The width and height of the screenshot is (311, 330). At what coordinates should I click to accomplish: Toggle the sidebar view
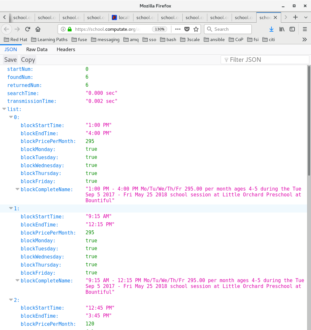[292, 29]
